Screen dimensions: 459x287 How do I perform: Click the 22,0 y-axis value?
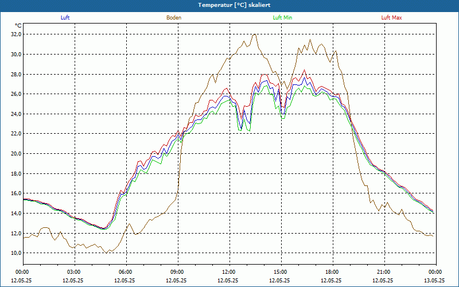click(x=16, y=134)
